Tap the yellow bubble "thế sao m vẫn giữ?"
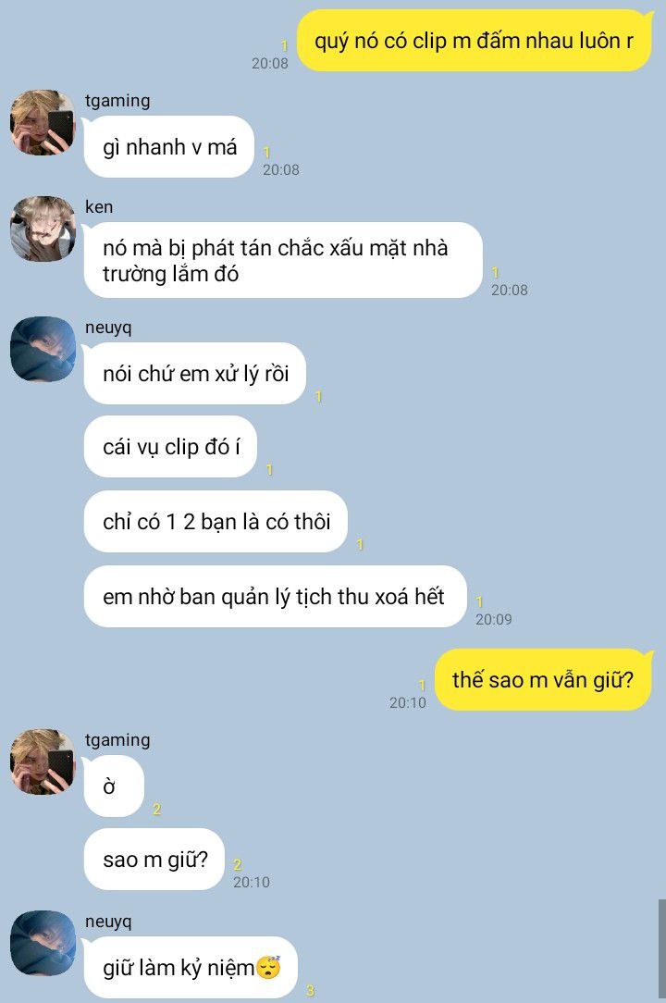This screenshot has width=666, height=1003. click(x=543, y=679)
